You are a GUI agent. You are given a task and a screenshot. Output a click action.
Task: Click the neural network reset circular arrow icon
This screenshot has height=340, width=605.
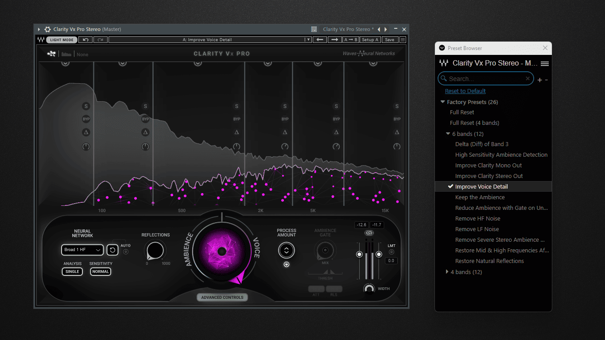click(112, 250)
